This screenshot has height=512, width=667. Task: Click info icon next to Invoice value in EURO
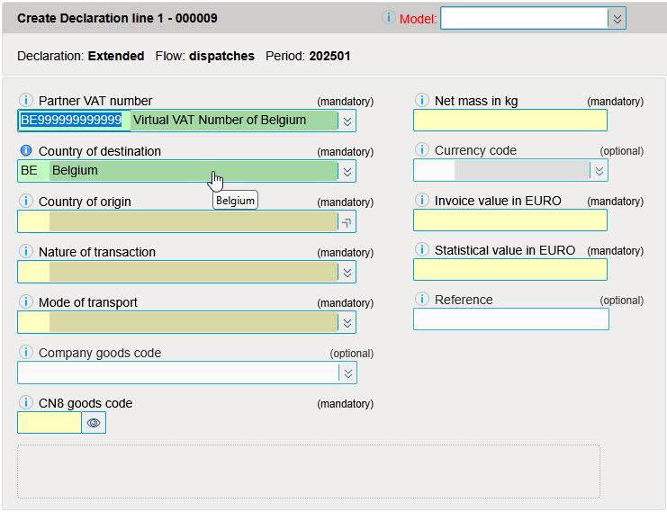pyautogui.click(x=421, y=200)
